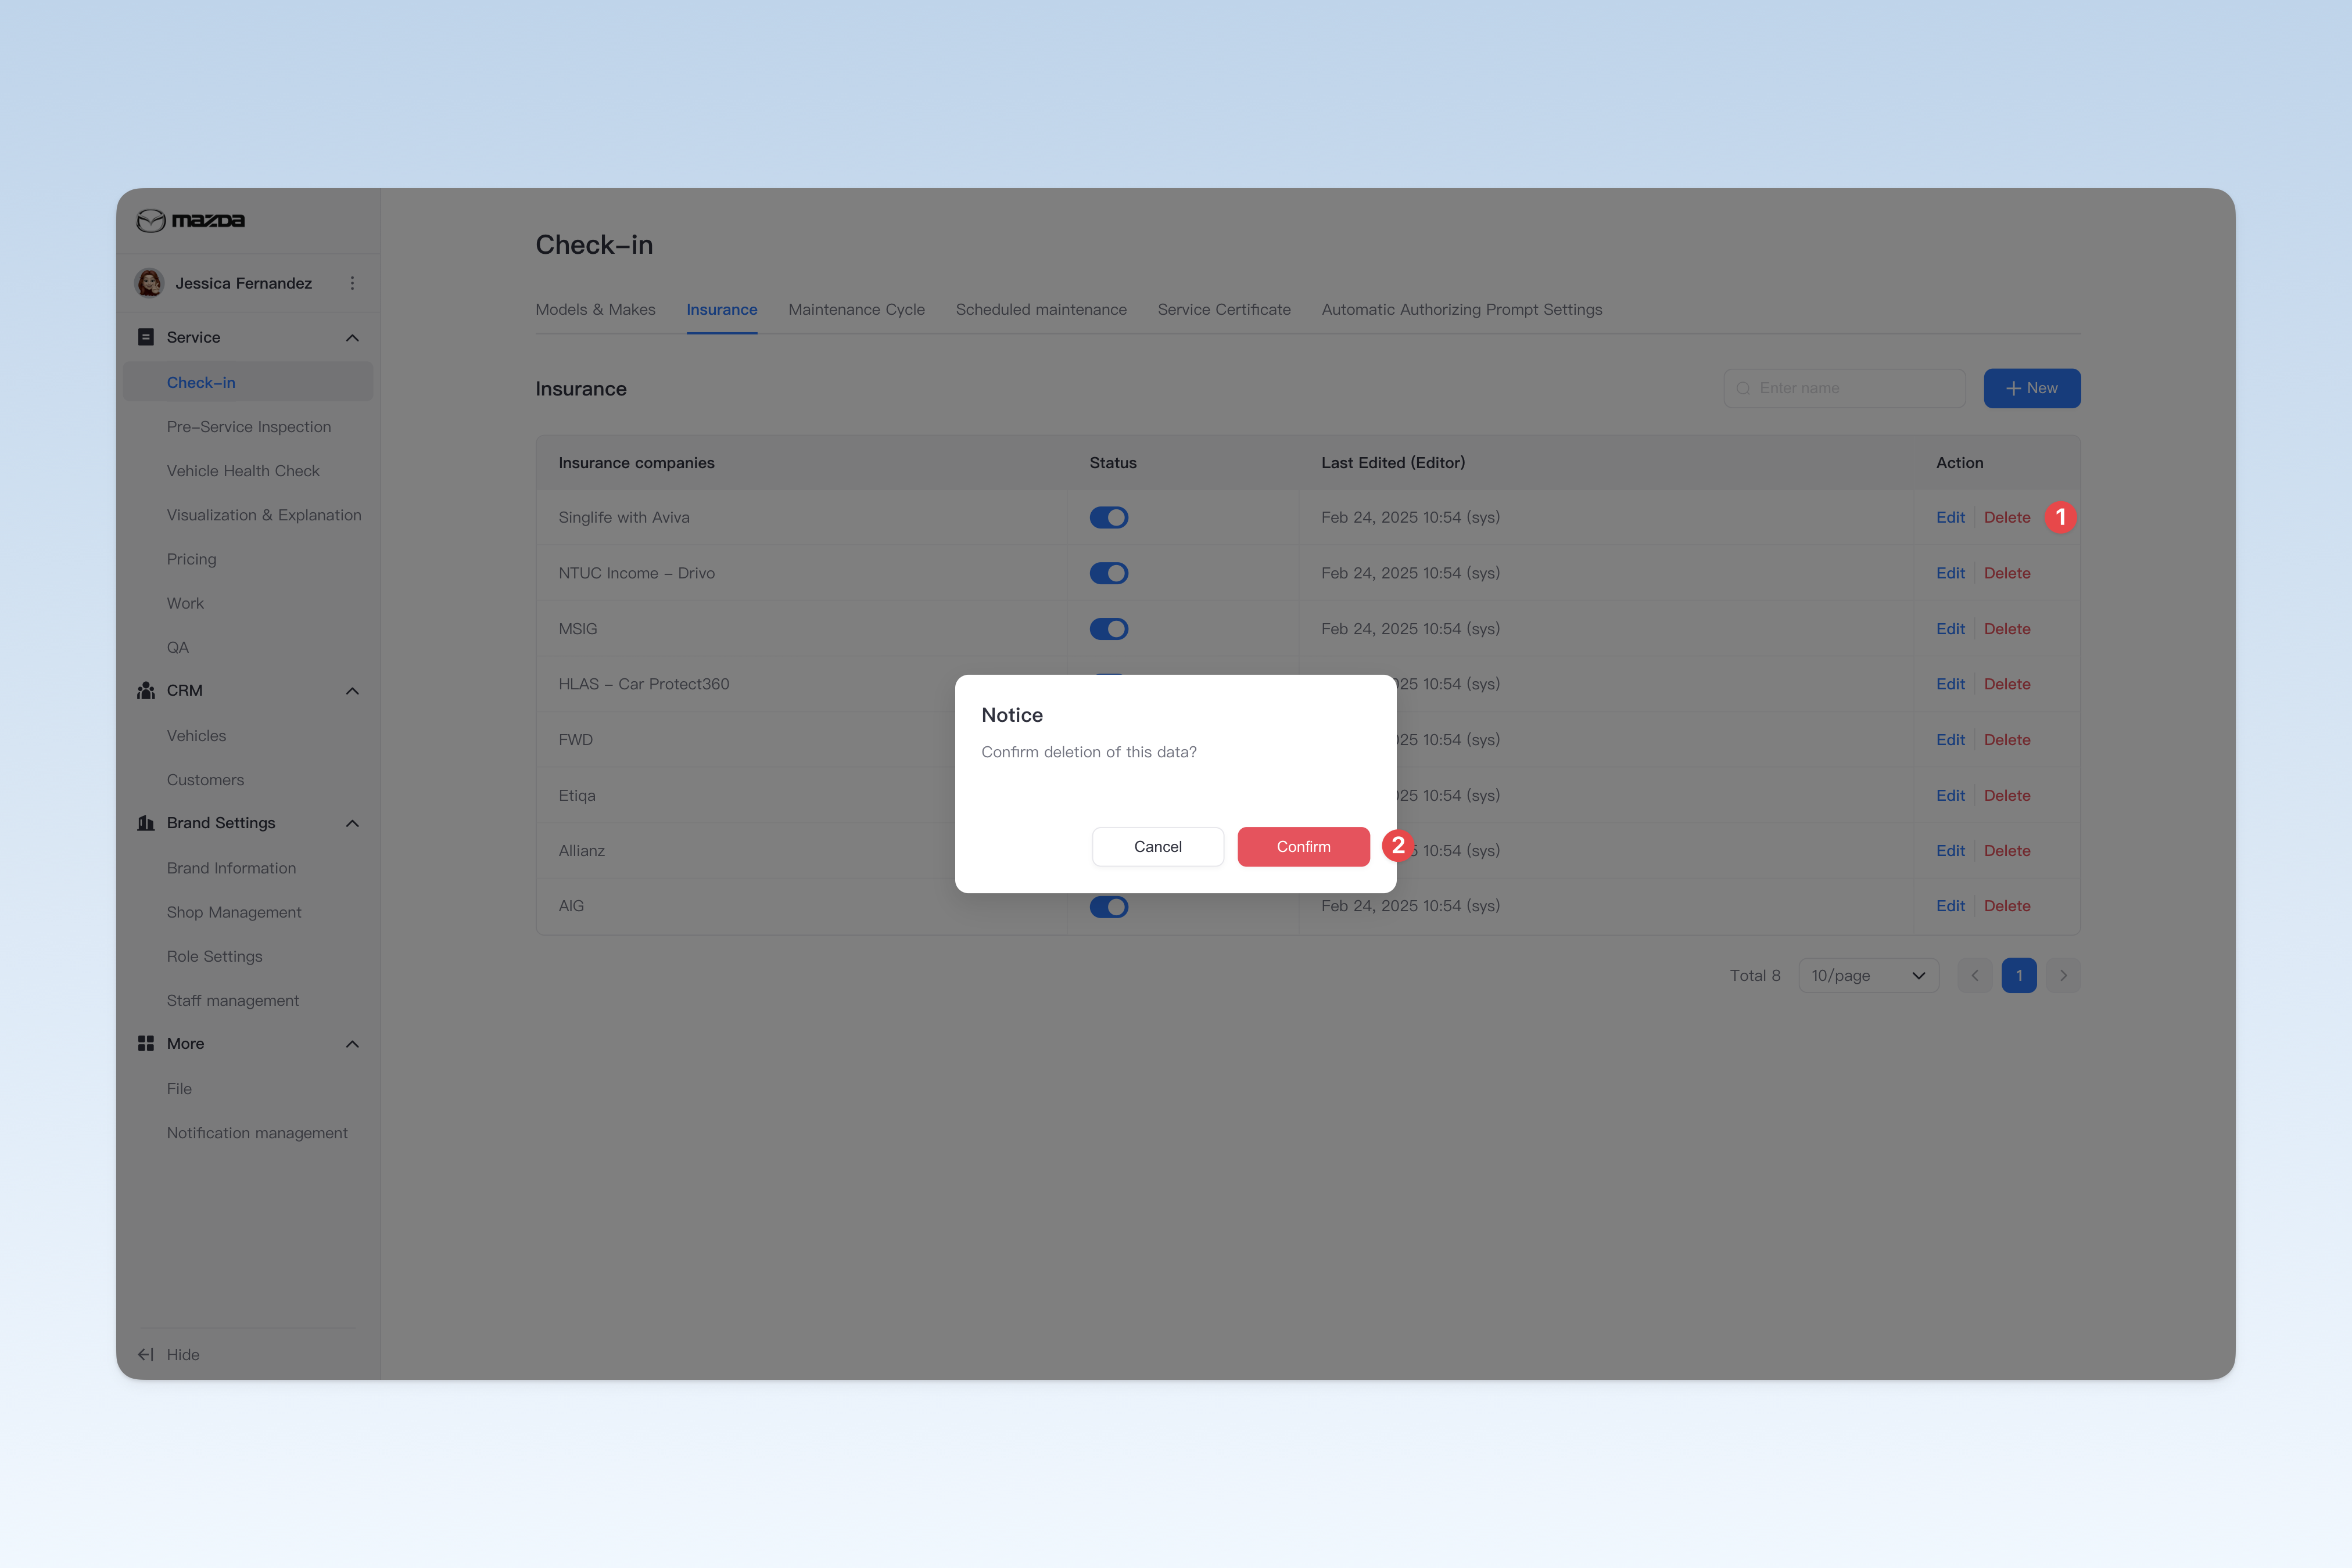Go to the next page arrow
The width and height of the screenshot is (2352, 1568).
(2063, 975)
